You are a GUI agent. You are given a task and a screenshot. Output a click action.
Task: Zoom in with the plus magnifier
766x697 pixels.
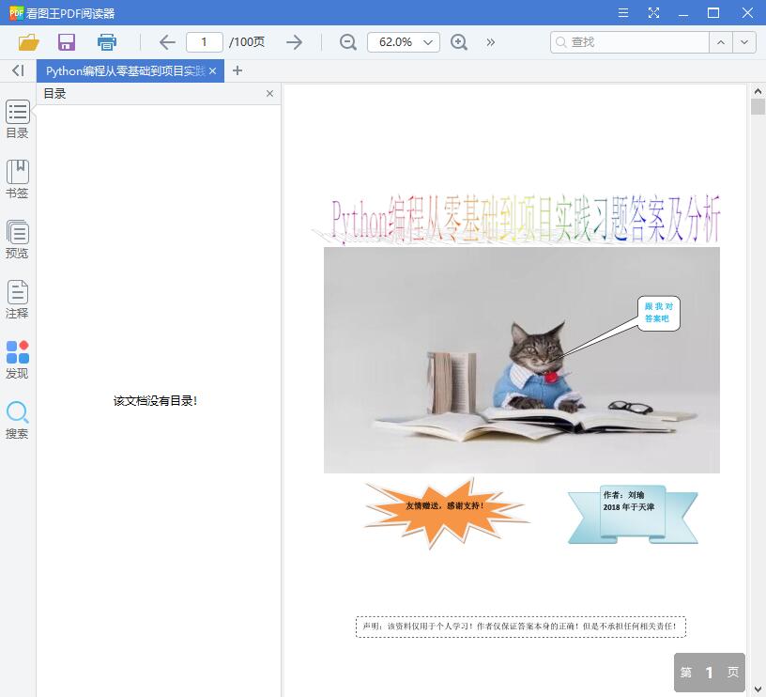point(459,42)
